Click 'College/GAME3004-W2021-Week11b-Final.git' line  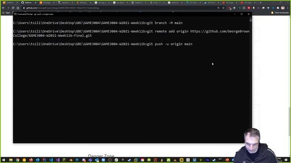tap(52, 36)
